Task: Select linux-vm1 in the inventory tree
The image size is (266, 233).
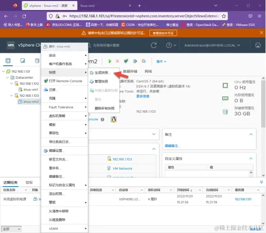Action: pyautogui.click(x=31, y=89)
